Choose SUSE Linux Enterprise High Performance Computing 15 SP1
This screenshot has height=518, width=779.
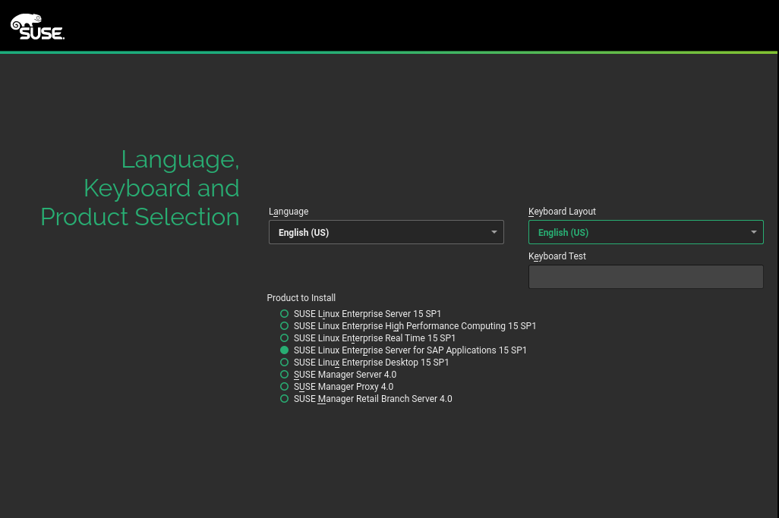pos(408,326)
